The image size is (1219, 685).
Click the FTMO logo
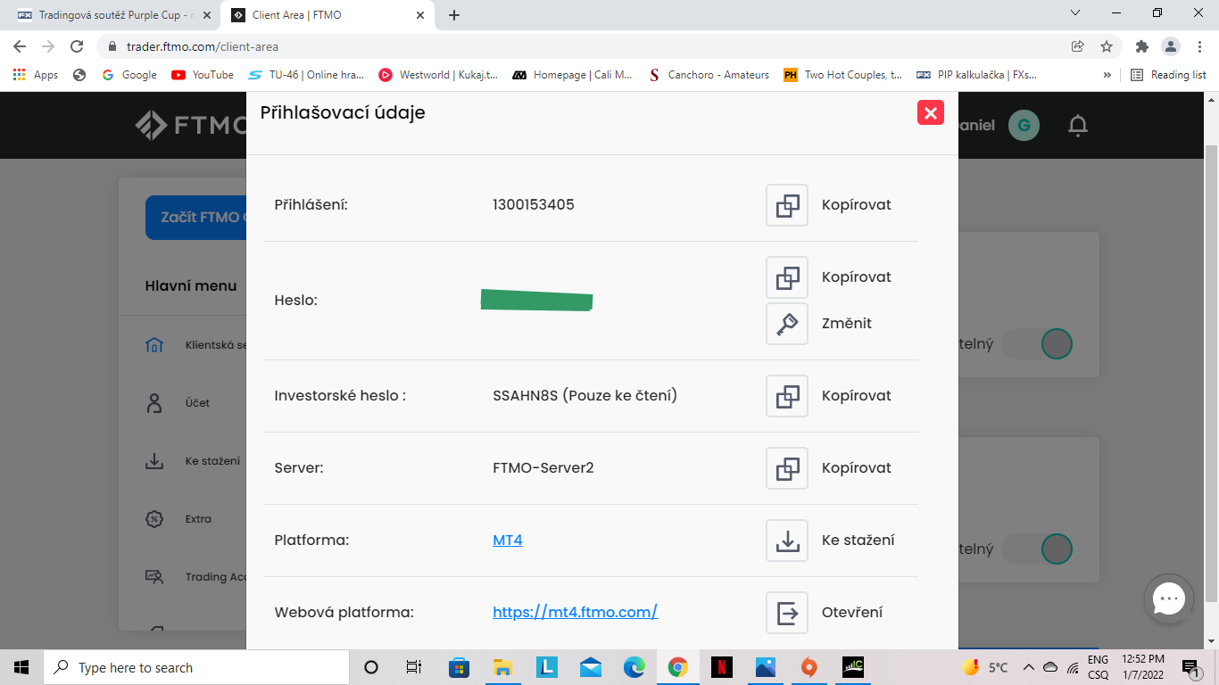190,126
